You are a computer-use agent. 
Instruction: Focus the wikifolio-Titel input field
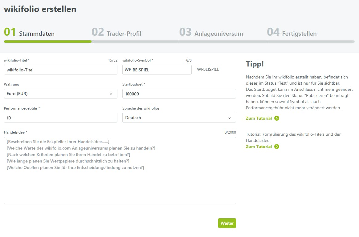[x=61, y=70]
